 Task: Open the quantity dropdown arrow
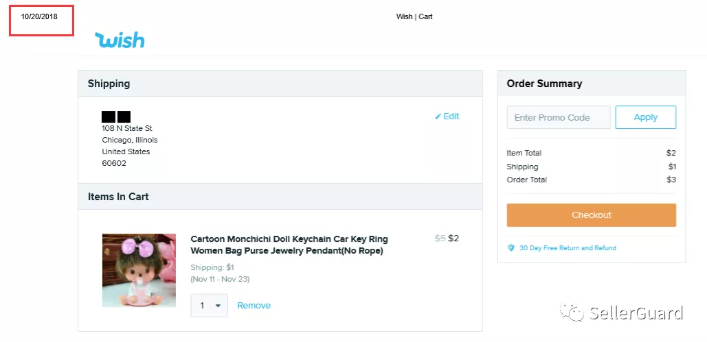(x=218, y=306)
